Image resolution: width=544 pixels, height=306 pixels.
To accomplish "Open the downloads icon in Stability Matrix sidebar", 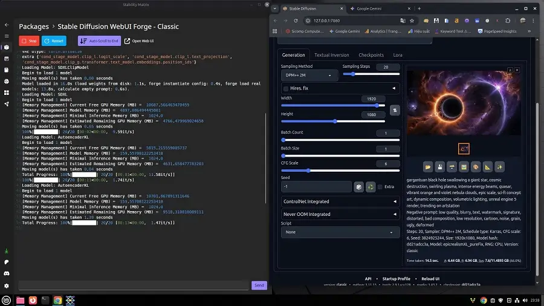I will click(6, 251).
